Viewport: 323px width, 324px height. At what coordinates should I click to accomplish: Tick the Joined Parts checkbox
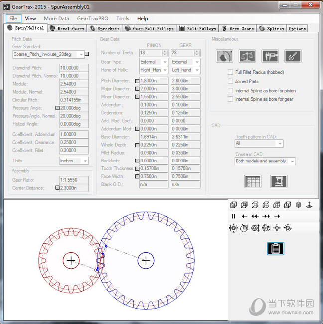230,81
